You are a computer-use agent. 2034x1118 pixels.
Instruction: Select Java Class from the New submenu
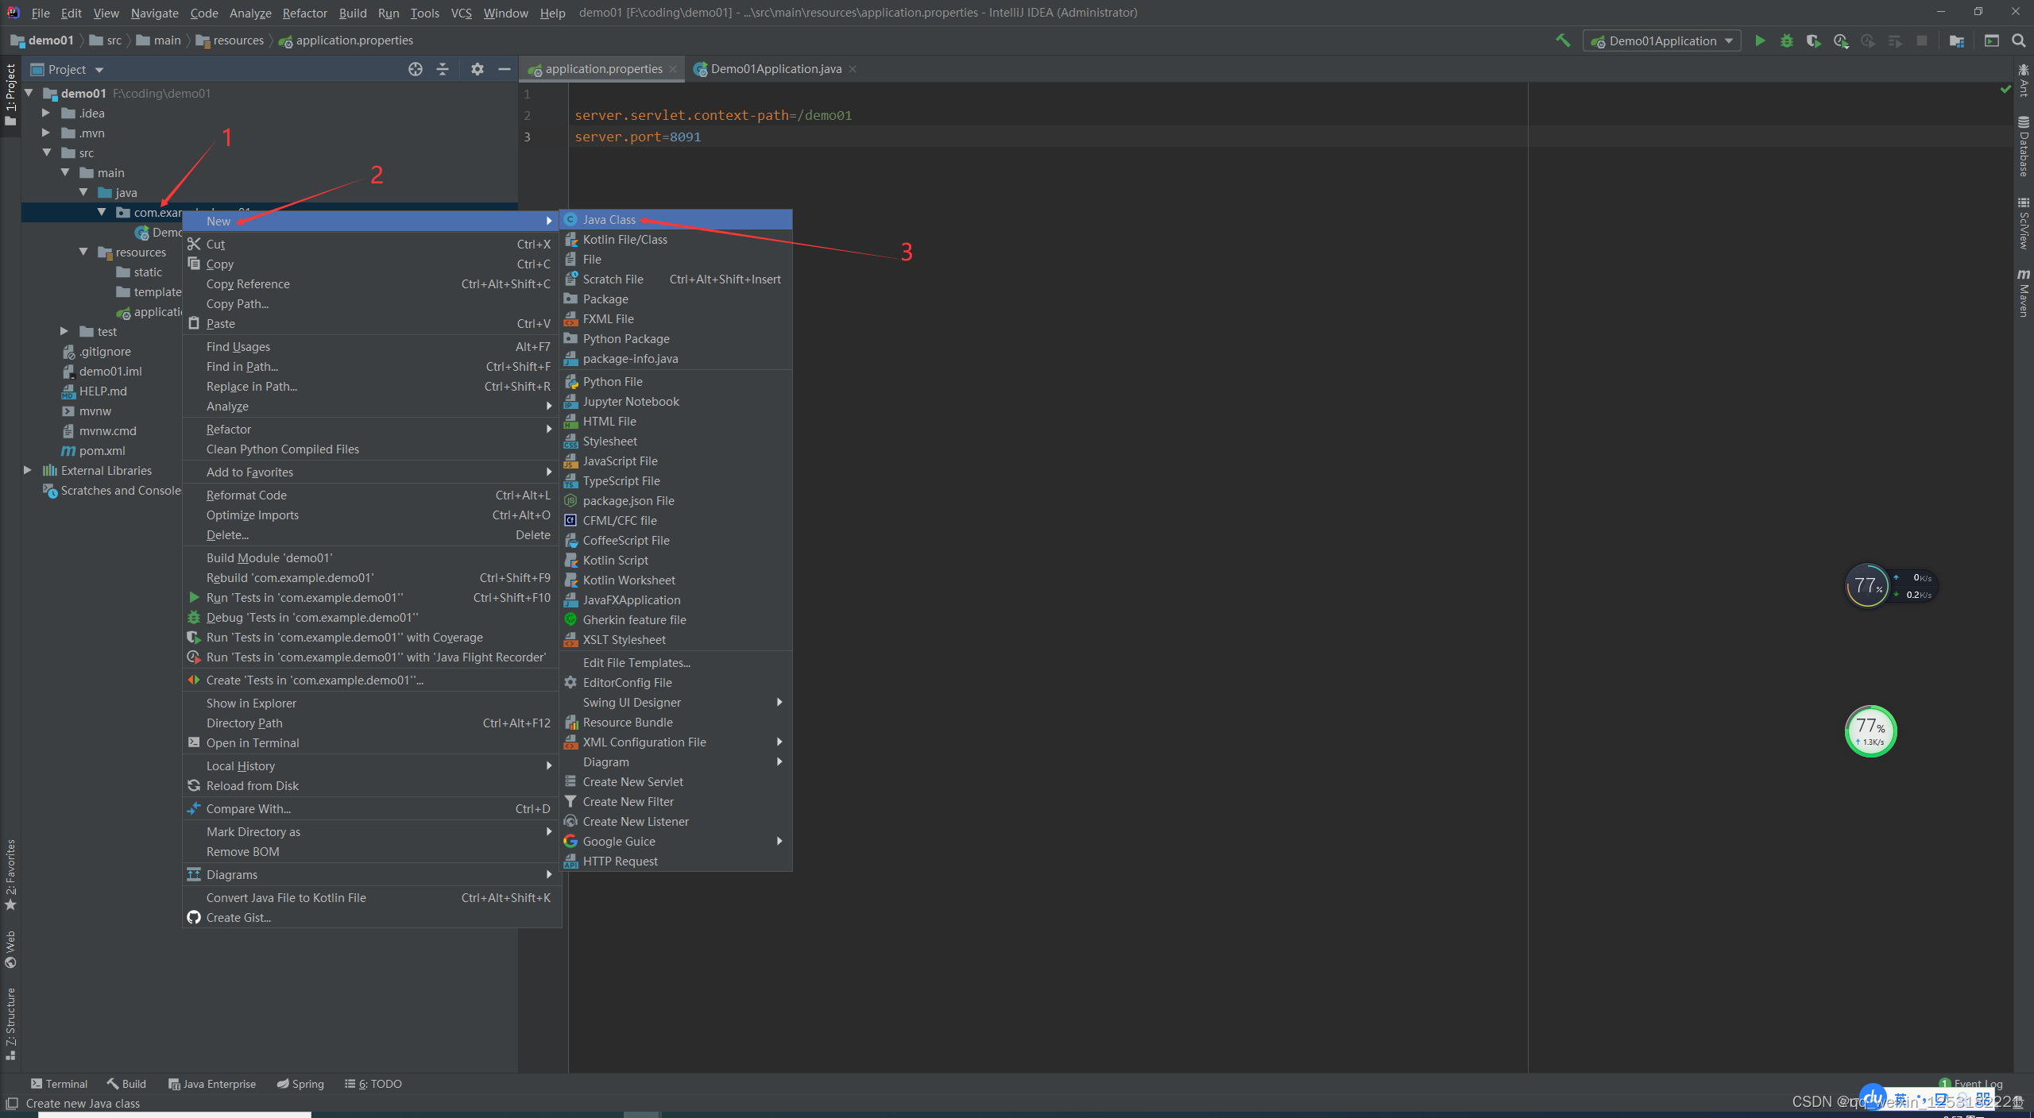point(609,220)
